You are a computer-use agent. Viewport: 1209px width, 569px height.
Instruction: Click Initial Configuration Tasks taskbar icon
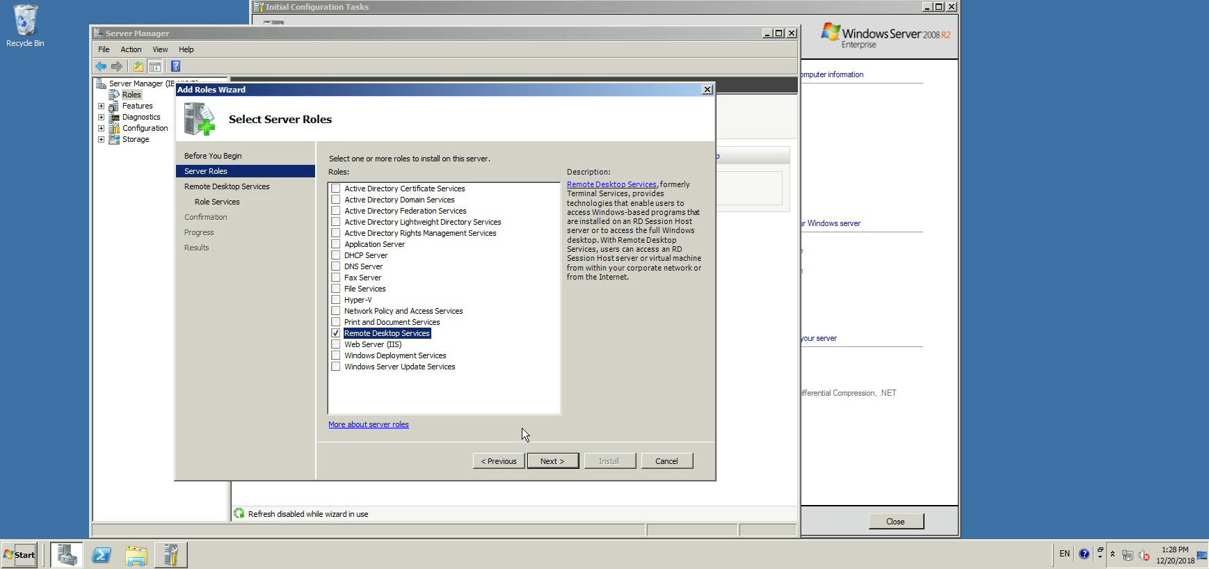(170, 555)
